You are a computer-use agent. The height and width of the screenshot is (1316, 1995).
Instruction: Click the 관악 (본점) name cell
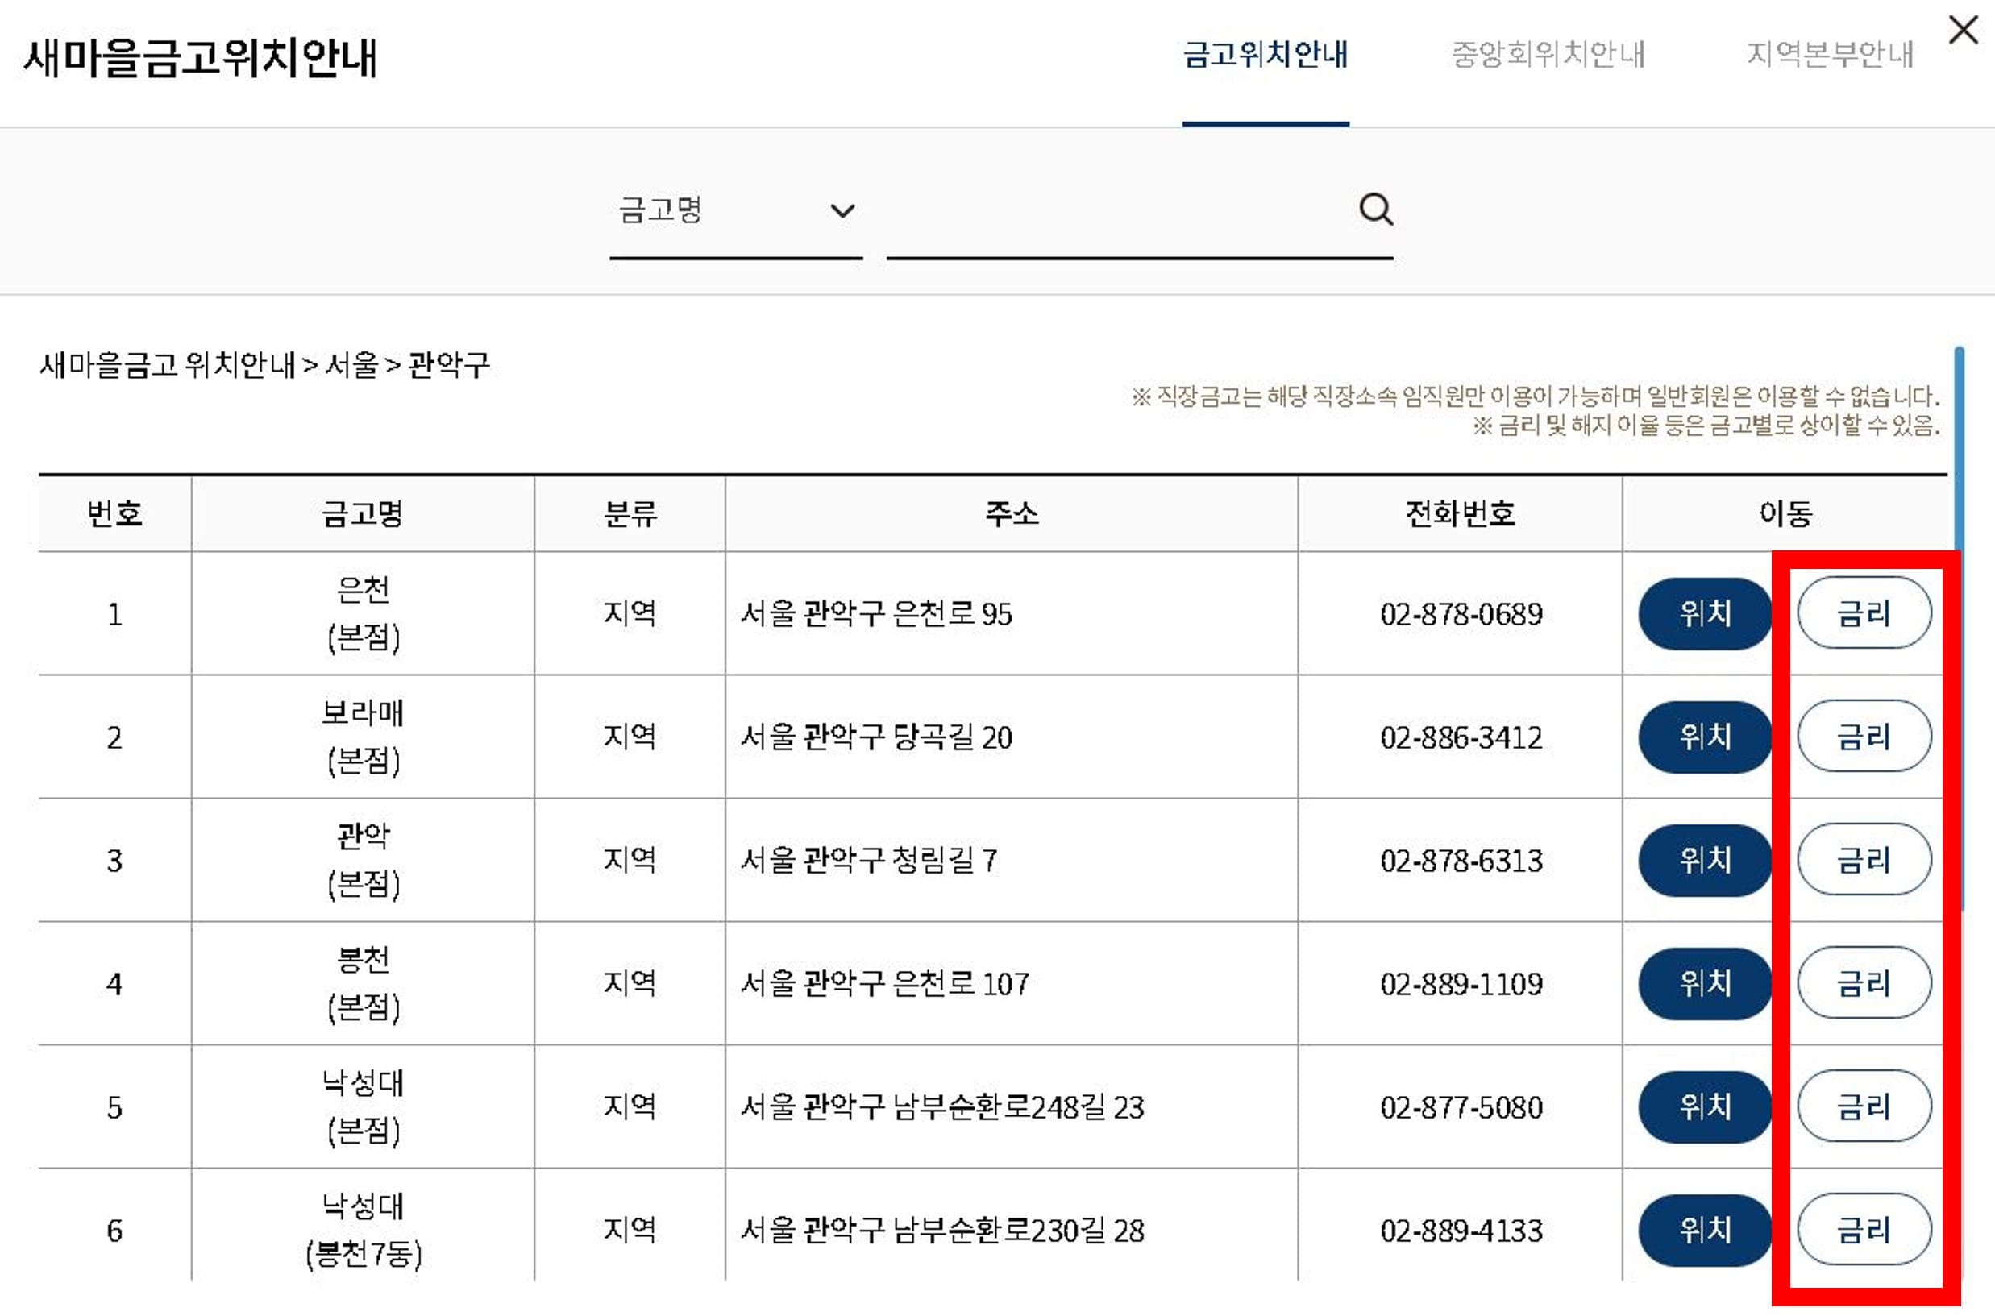pos(363,860)
